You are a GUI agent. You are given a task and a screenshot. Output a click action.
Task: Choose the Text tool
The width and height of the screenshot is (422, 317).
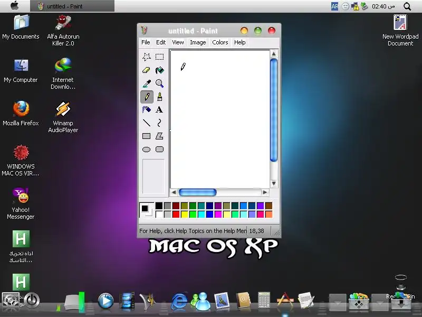click(x=160, y=110)
